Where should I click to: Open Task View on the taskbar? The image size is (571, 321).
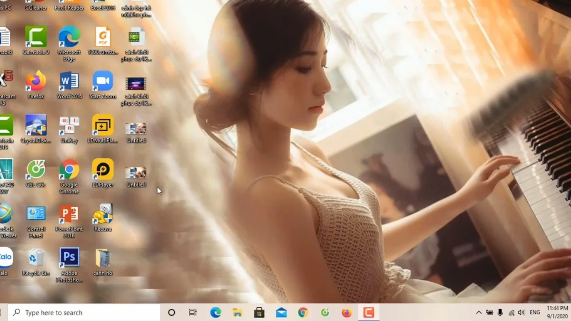coord(192,312)
